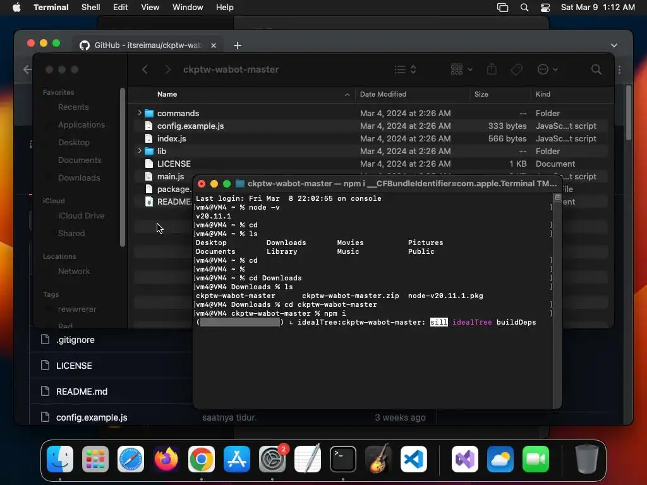The height and width of the screenshot is (485, 647).
Task: Click the Terminal Dock icon
Action: click(343, 459)
